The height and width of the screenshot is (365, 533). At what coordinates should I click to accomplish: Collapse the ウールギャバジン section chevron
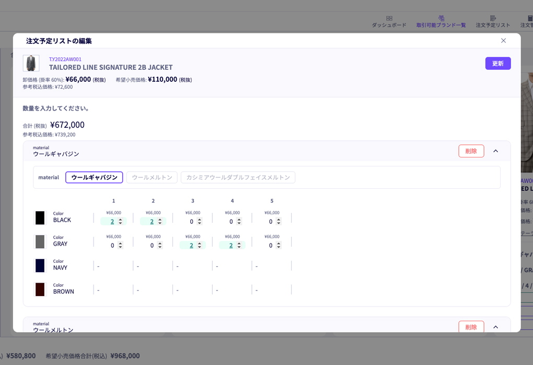tap(495, 151)
